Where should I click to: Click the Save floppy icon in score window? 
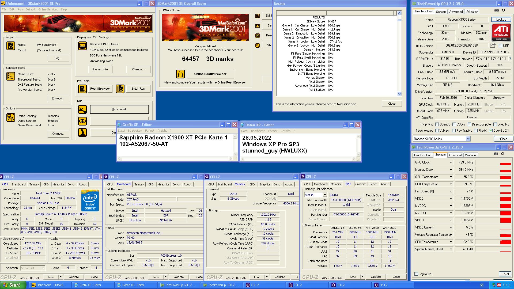(258, 26)
